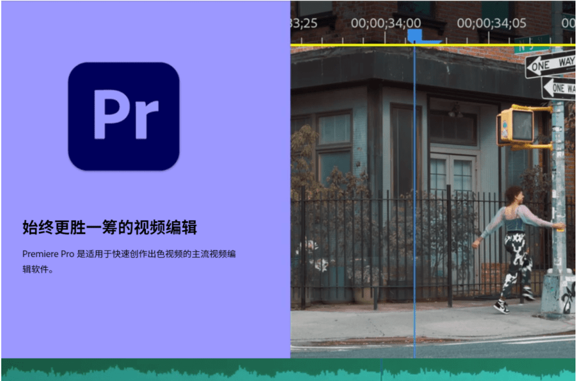The image size is (578, 381).
Task: Click the yellow work area bar under the ruler
Action: [433, 45]
